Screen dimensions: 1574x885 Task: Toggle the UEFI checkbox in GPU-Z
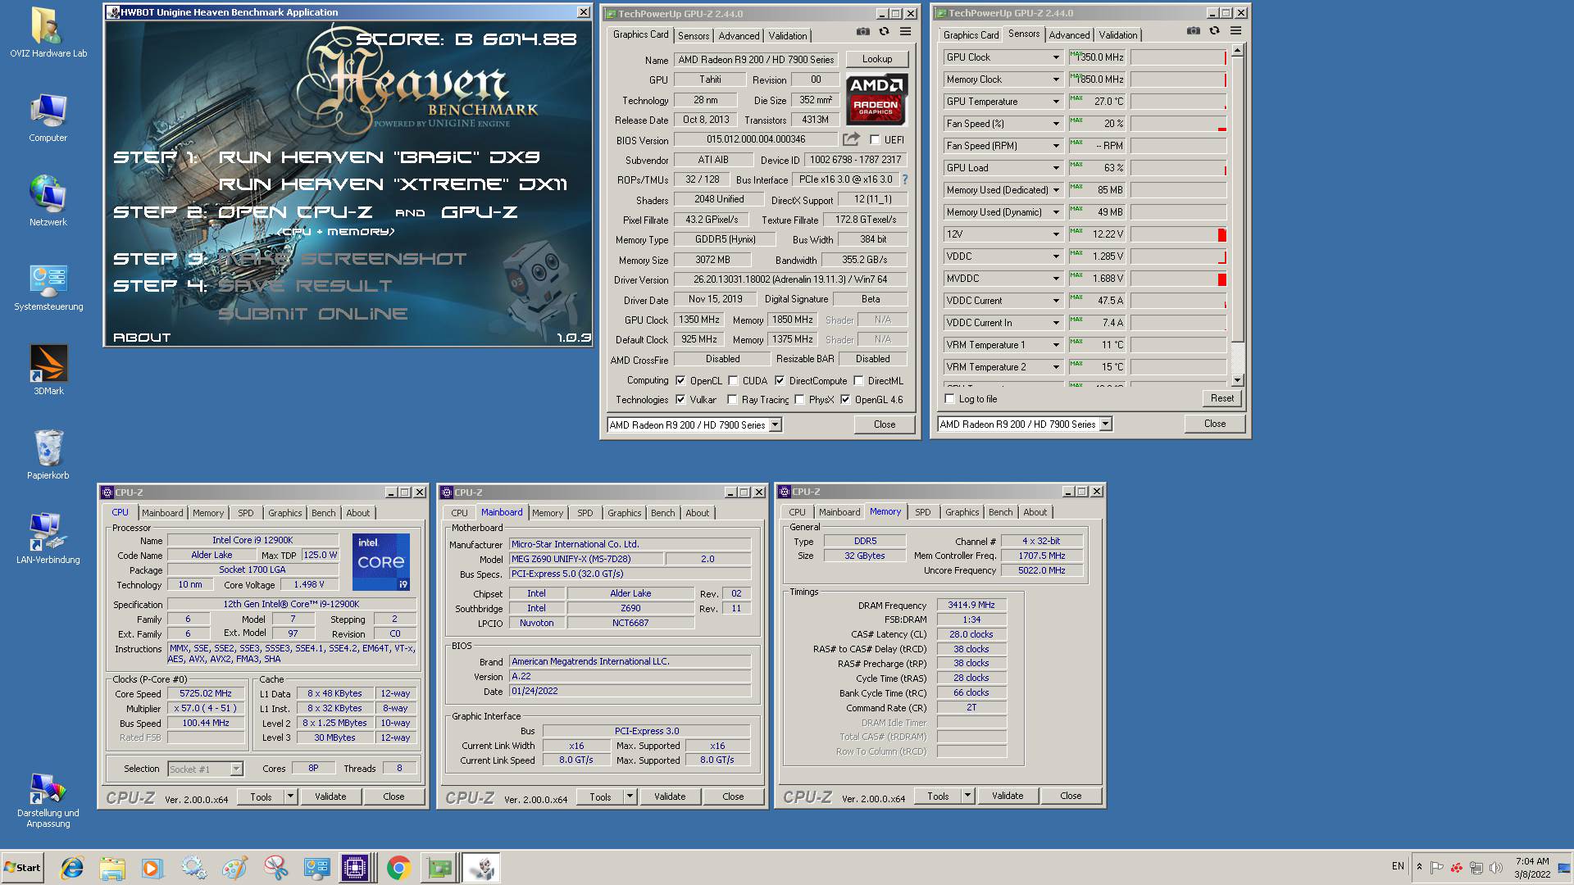click(x=875, y=140)
